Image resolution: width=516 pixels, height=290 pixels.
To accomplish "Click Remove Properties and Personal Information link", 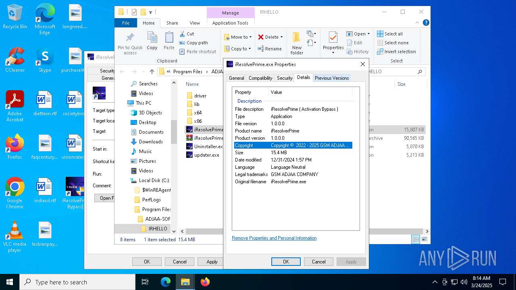I will [x=274, y=238].
